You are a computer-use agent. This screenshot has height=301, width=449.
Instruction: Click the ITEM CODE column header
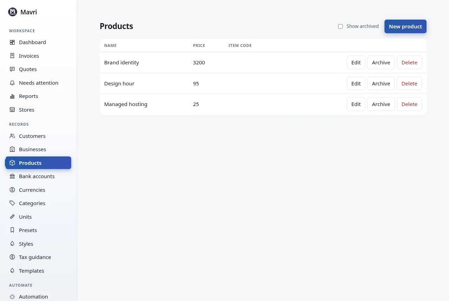click(x=240, y=45)
